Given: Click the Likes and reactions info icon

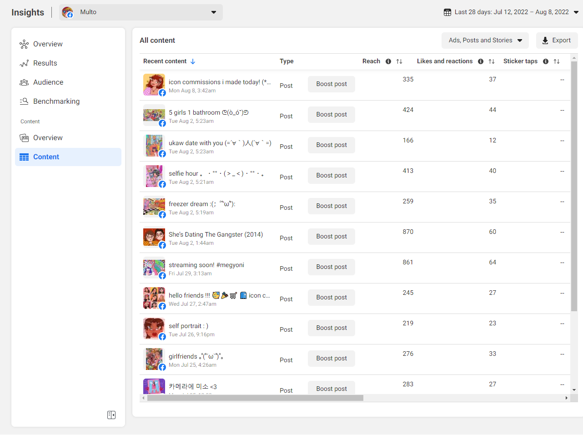Looking at the screenshot, I should point(481,61).
